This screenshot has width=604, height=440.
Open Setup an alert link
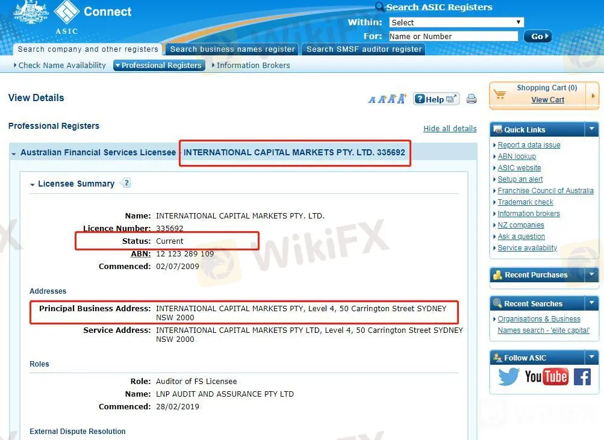(x=520, y=179)
